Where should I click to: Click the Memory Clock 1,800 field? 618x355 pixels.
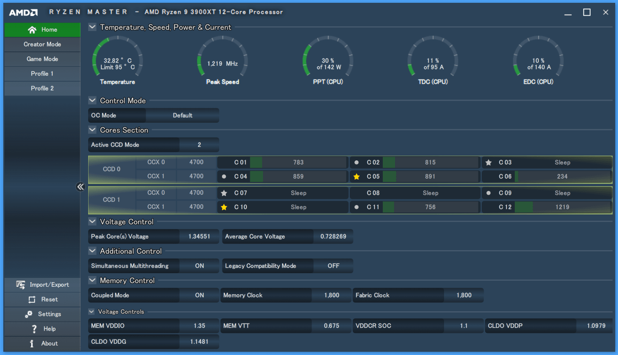(331, 295)
